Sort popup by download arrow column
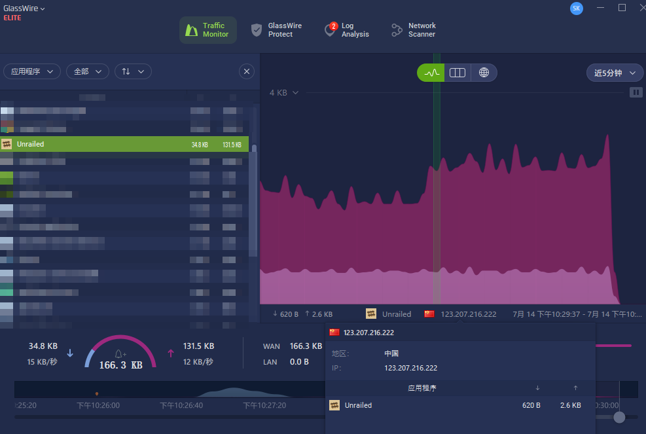Screen dimensions: 646x434 tap(537, 388)
